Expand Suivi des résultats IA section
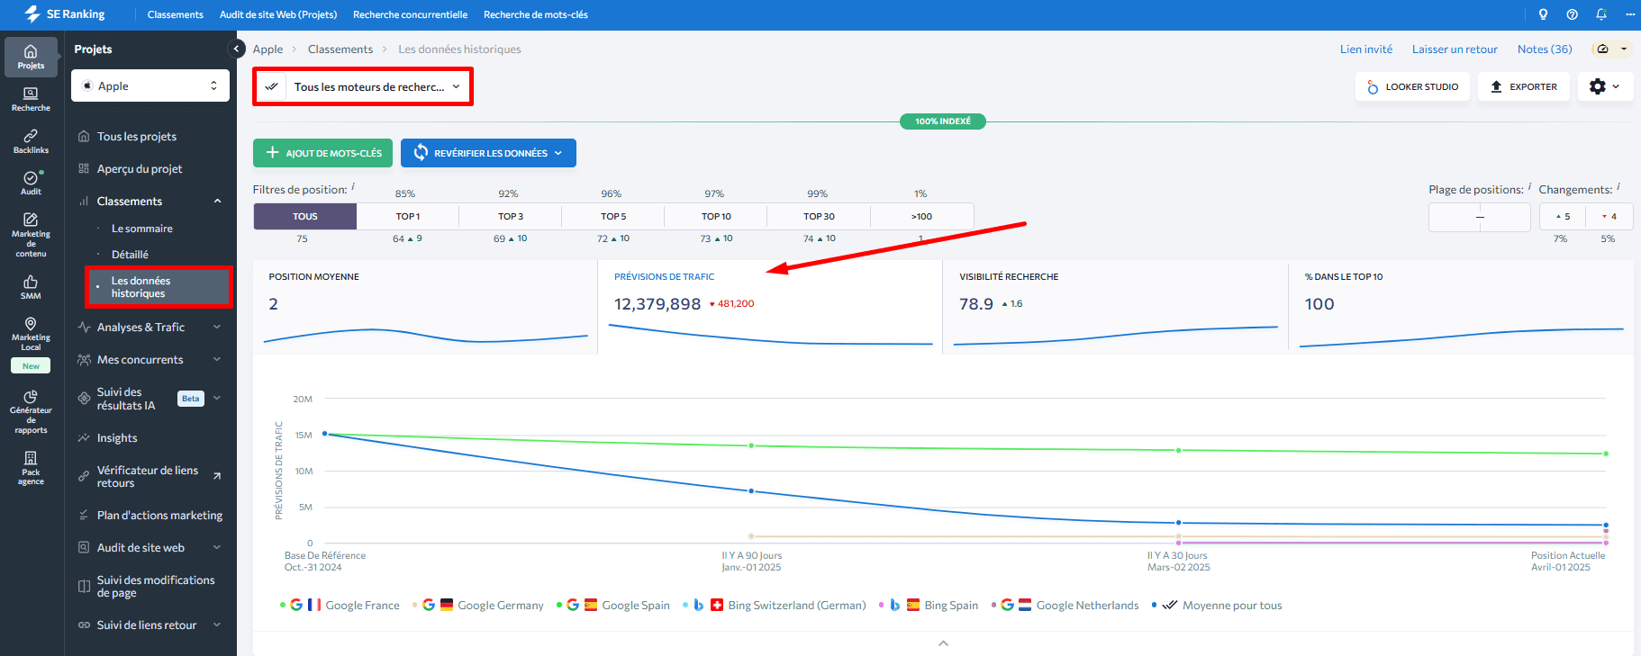 click(x=217, y=398)
